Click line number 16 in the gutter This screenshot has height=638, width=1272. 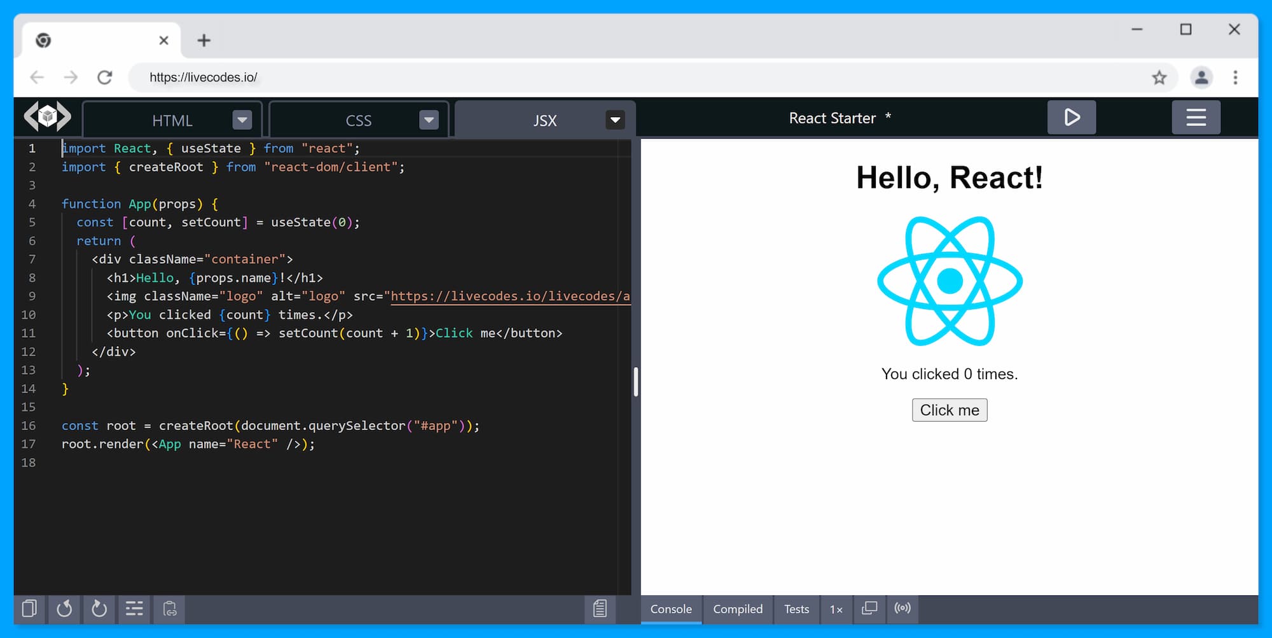click(29, 426)
